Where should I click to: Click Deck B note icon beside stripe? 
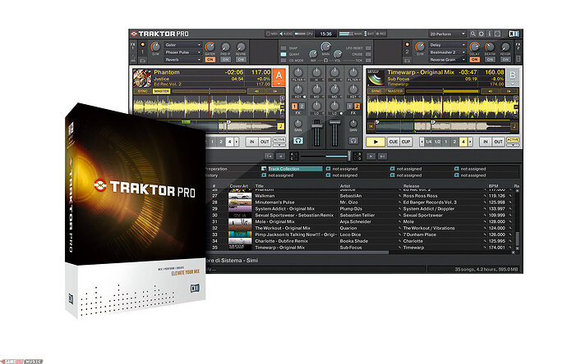(x=514, y=126)
